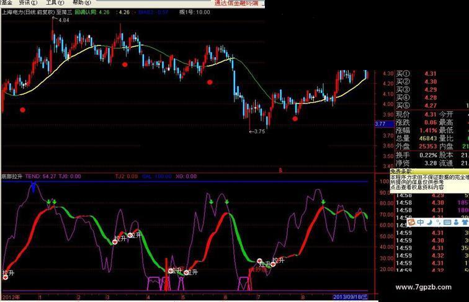Image resolution: width=469 pixels, height=302 pixels.
Task: Click the TJ2: 0.00 legend value
Action: click(126, 176)
